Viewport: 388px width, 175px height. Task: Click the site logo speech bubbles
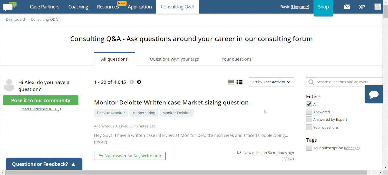pos(10,7)
